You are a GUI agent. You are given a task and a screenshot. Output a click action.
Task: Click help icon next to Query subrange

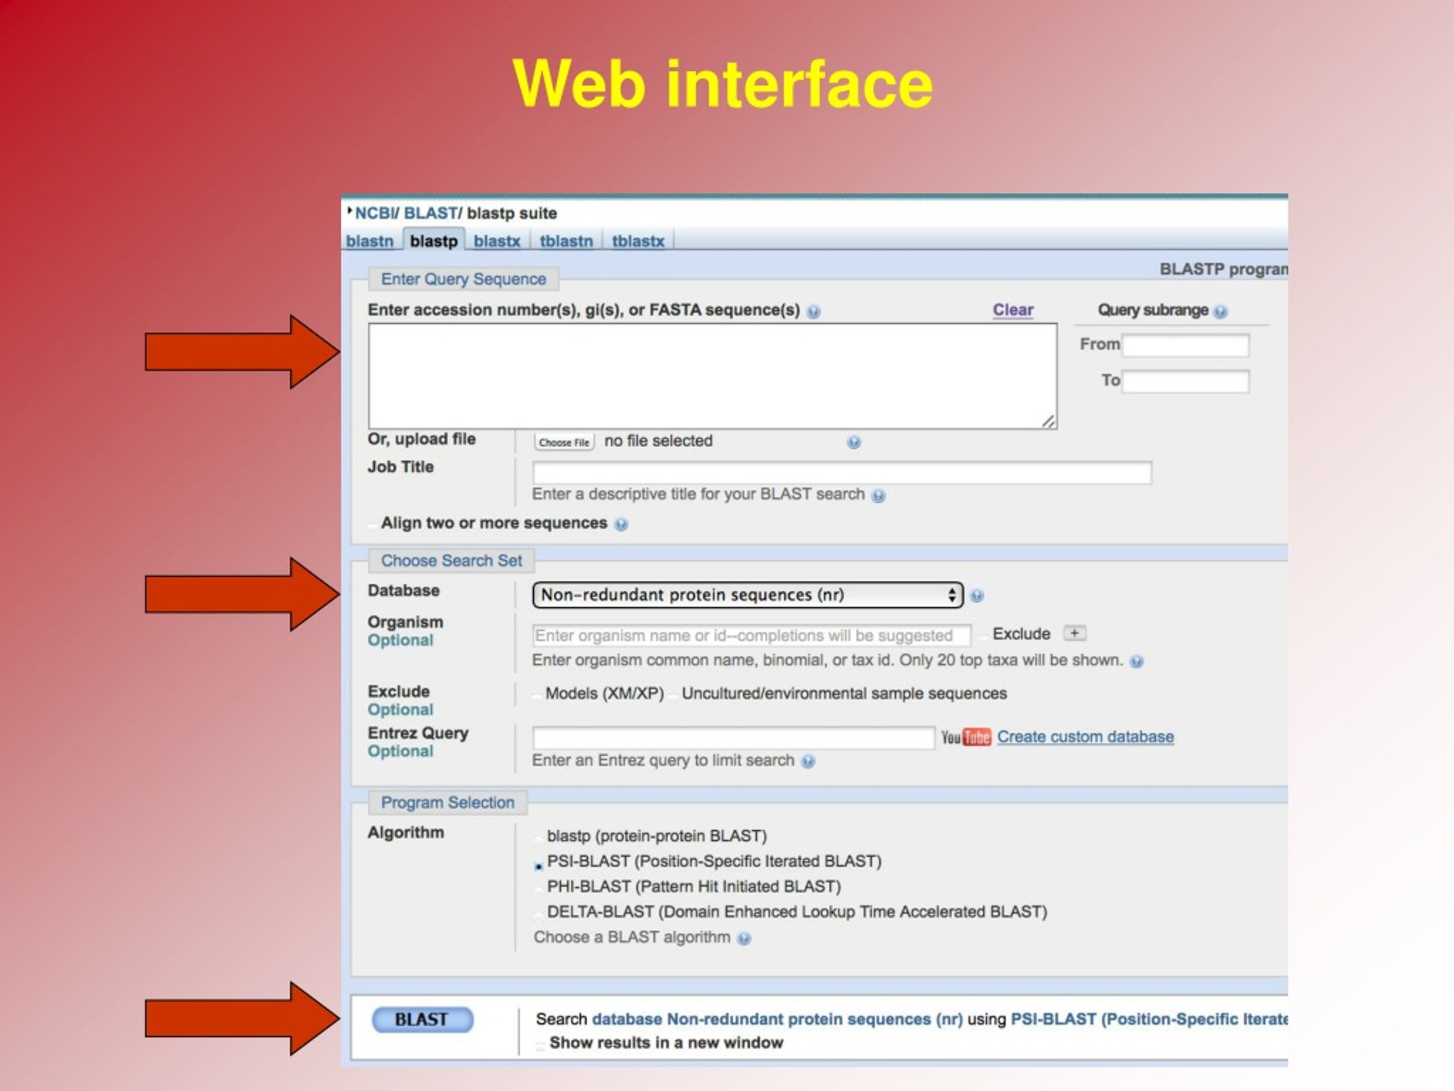(x=1220, y=312)
